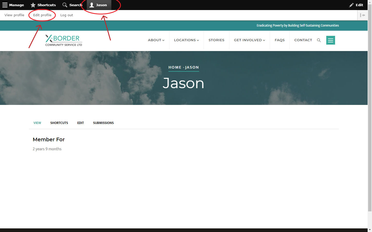Screen dimensions: 372x232
Task: Select the Submissions tab
Action: pyautogui.click(x=103, y=123)
